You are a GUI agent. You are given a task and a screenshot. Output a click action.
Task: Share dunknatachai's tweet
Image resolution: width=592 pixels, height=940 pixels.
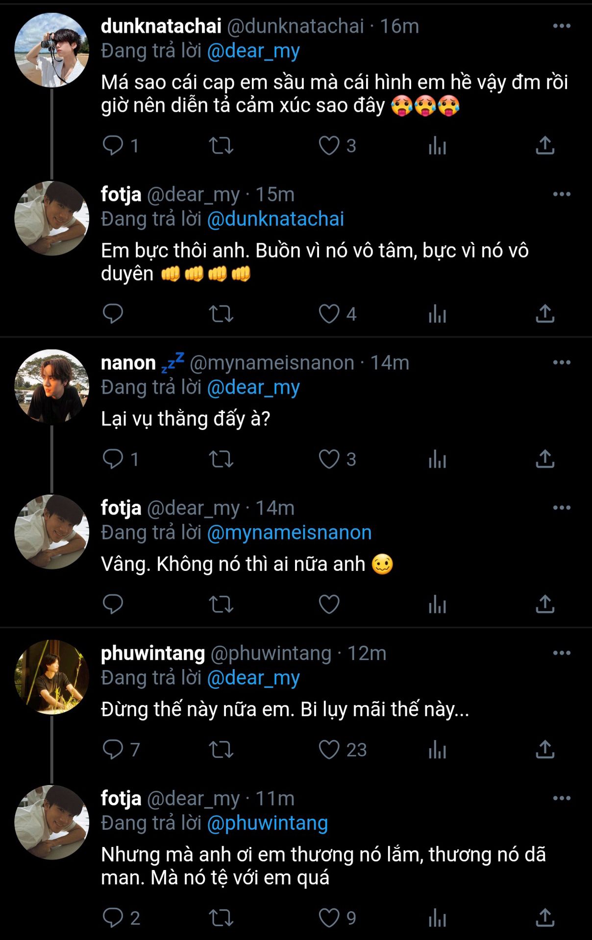pos(545,145)
